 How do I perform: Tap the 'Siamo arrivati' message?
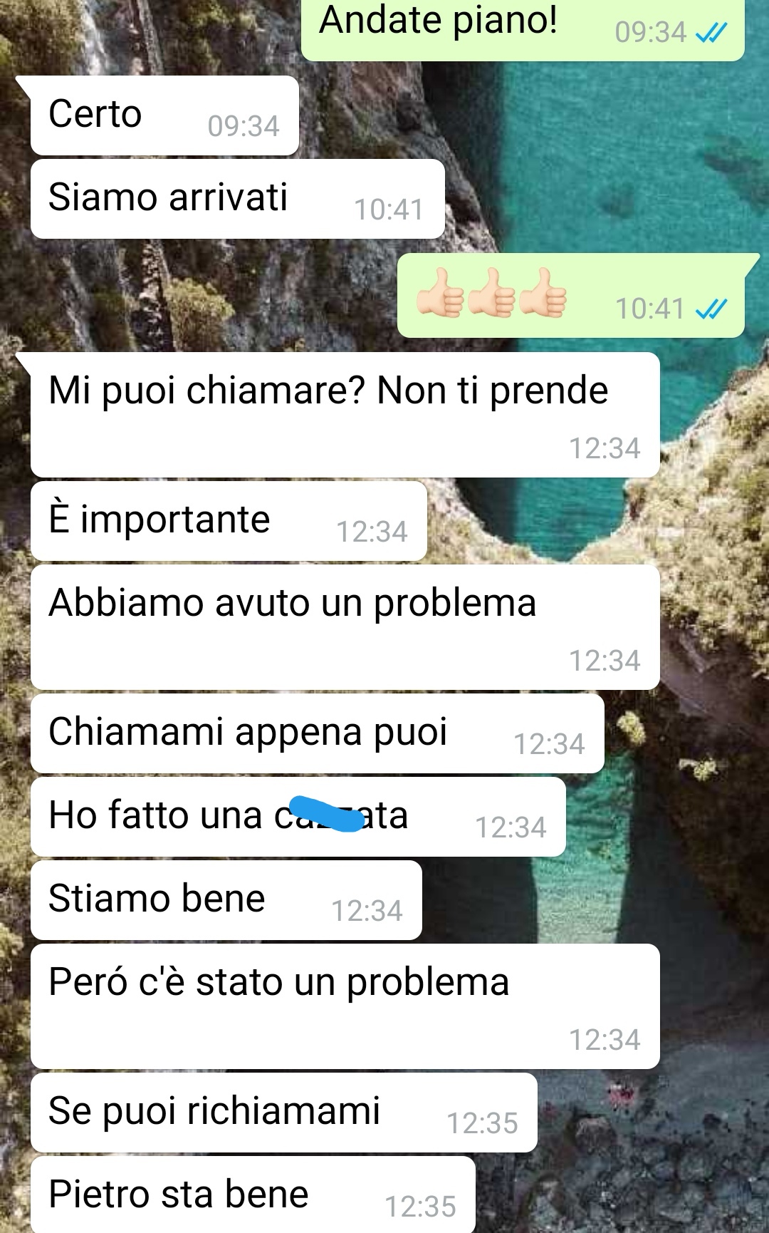click(x=238, y=199)
